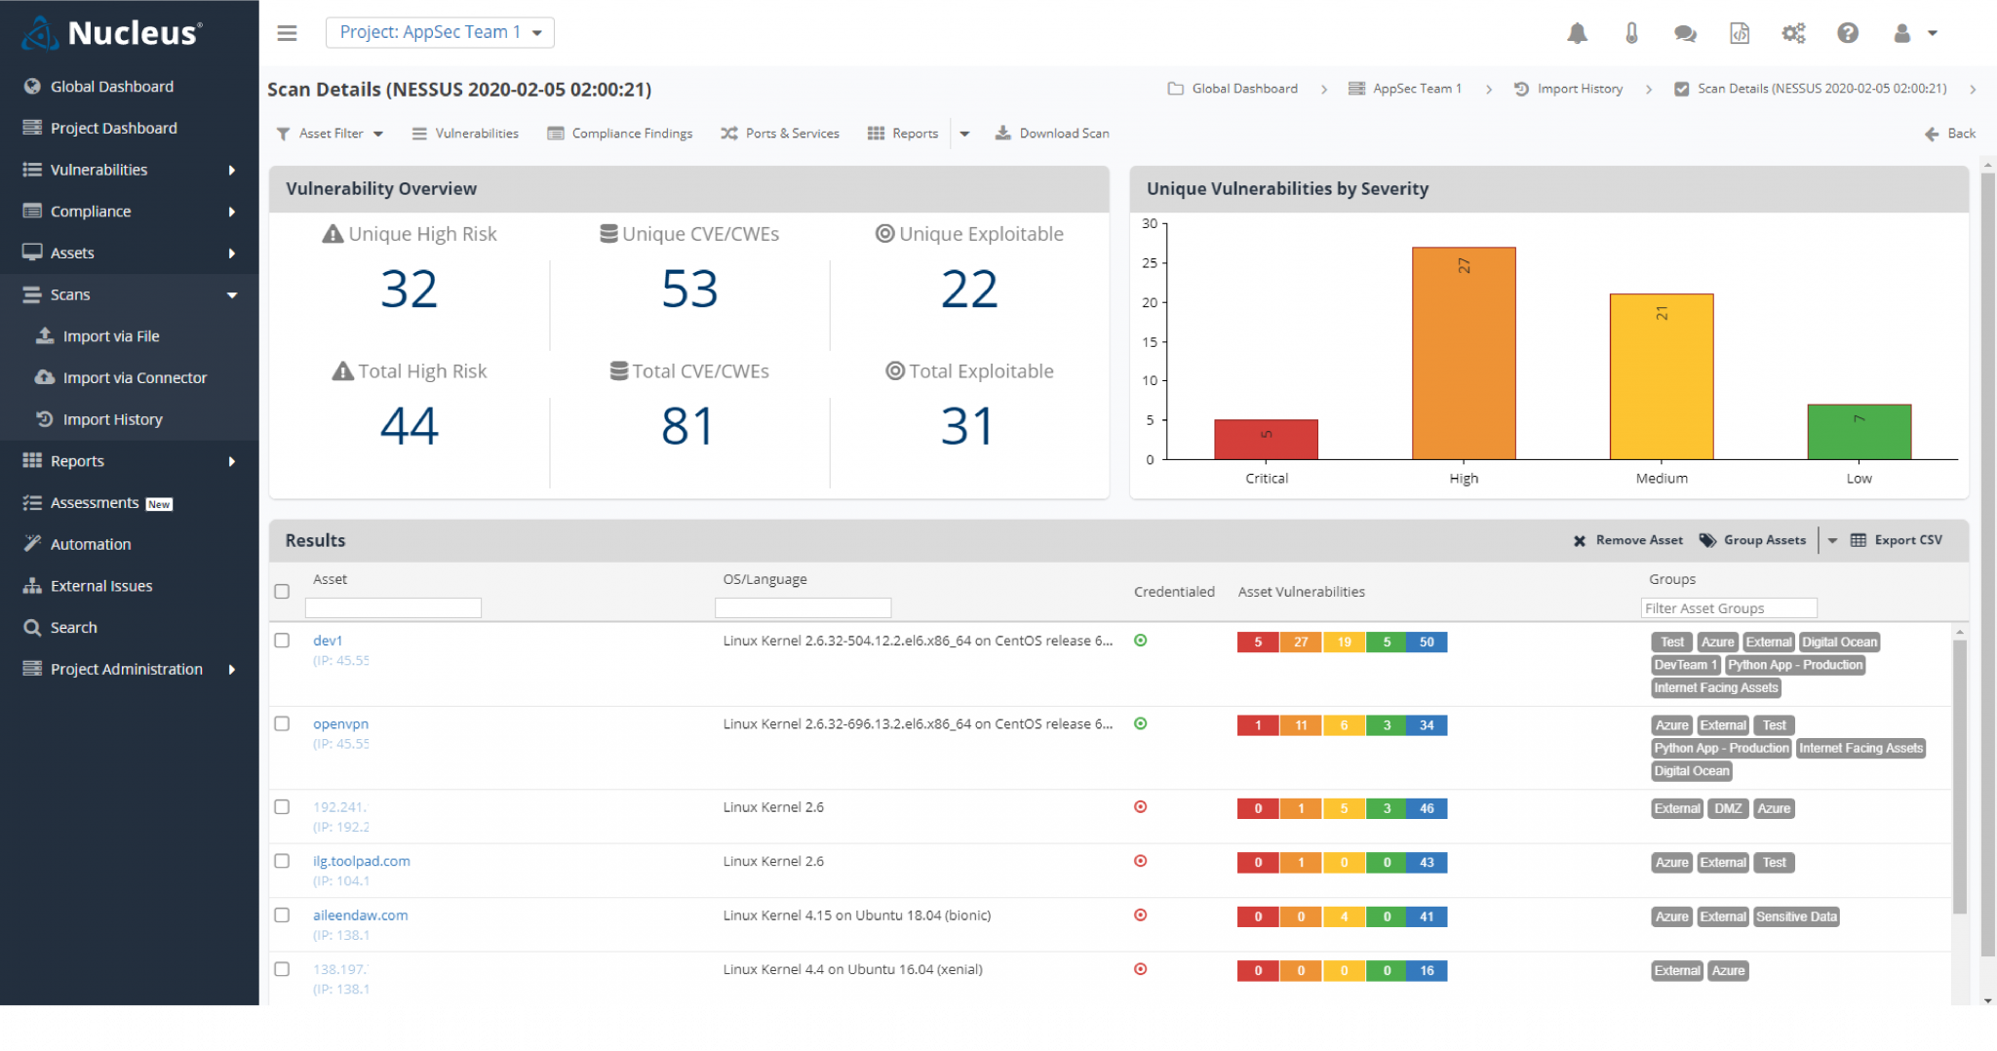
Task: Click the Group Assets tags icon
Action: point(1707,540)
